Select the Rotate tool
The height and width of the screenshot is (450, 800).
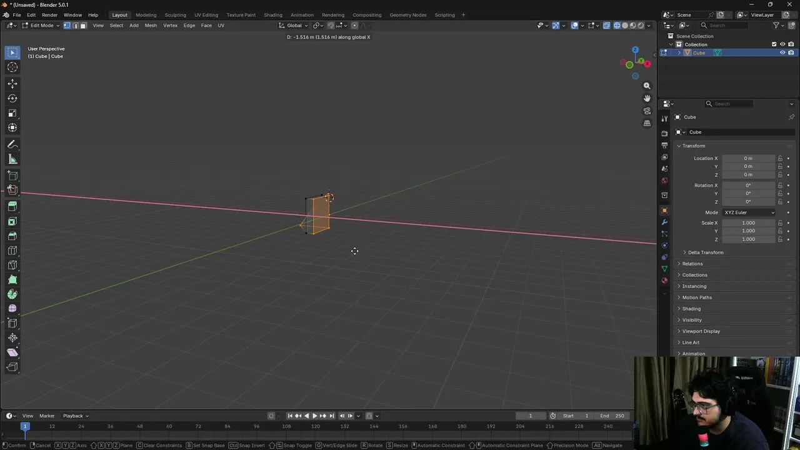tap(12, 98)
